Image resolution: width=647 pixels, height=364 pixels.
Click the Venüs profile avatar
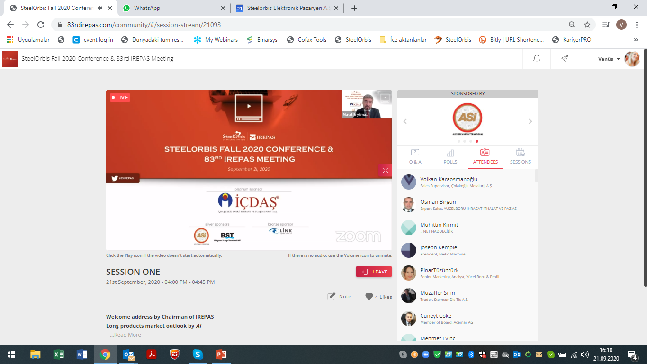[x=632, y=59]
